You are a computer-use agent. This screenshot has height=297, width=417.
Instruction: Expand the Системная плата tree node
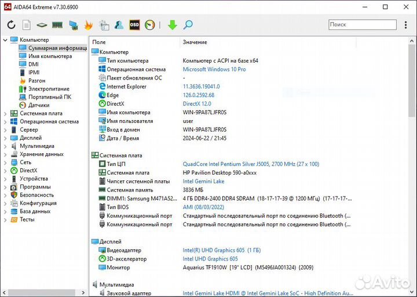[5, 114]
